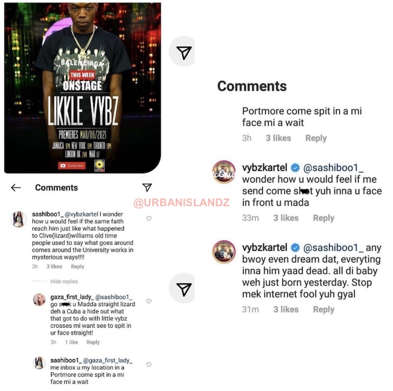Open @gaza_first_lady_ mention link
Viewport: 393px width, 391px height.
tap(108, 361)
